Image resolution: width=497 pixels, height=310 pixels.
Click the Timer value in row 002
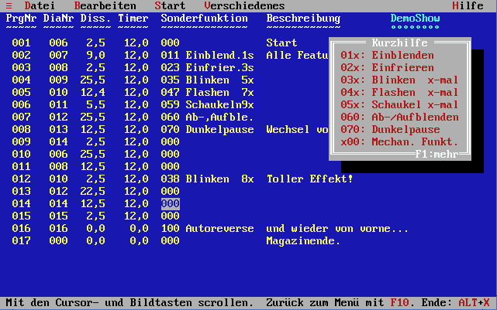(133, 55)
